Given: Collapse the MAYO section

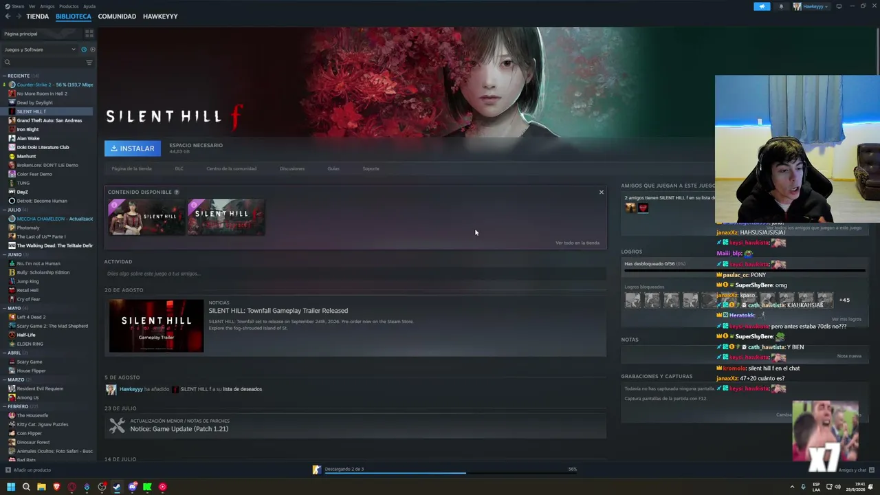Looking at the screenshot, I should pos(4,308).
